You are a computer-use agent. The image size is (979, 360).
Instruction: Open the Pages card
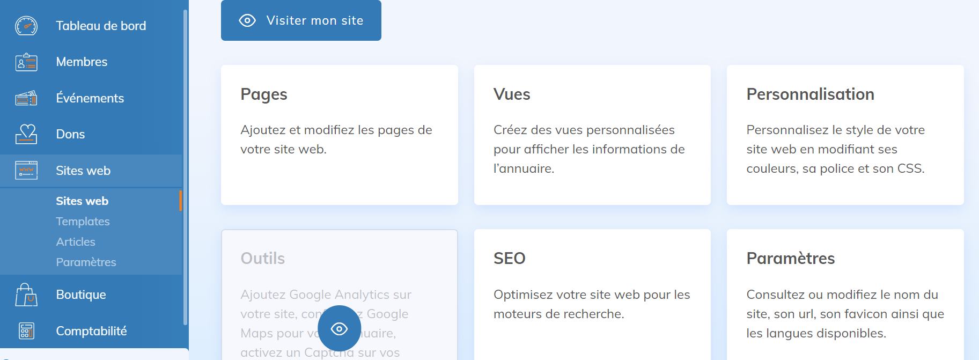coord(339,135)
